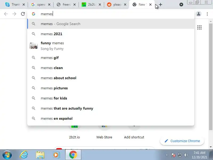Viewport: 213px width, 160px height.
Task: Launch Internet Explorer from taskbar
Action: [x=24, y=155]
